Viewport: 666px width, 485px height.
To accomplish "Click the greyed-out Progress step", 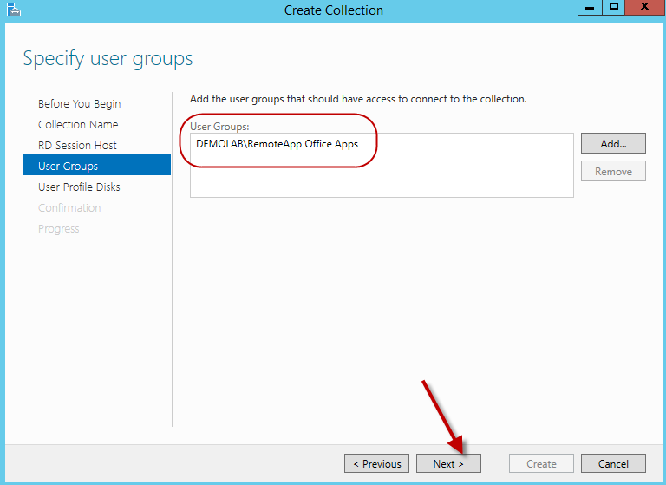I will click(x=59, y=229).
